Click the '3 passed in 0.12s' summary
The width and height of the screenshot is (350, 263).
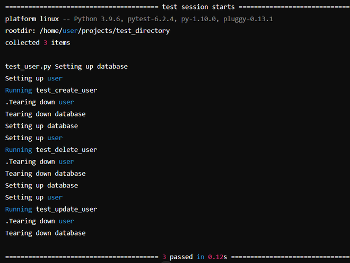195,257
